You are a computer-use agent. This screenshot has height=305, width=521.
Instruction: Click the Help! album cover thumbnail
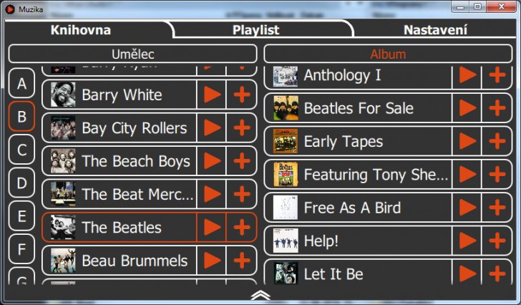(x=286, y=241)
